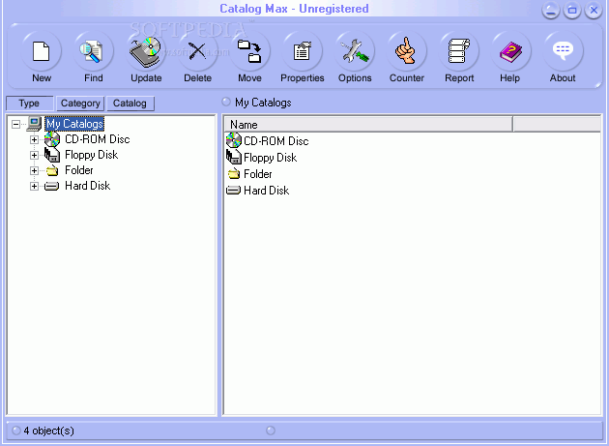Viewport: 609px width, 446px height.
Task: Click Folder icon in tree panel
Action: point(51,170)
